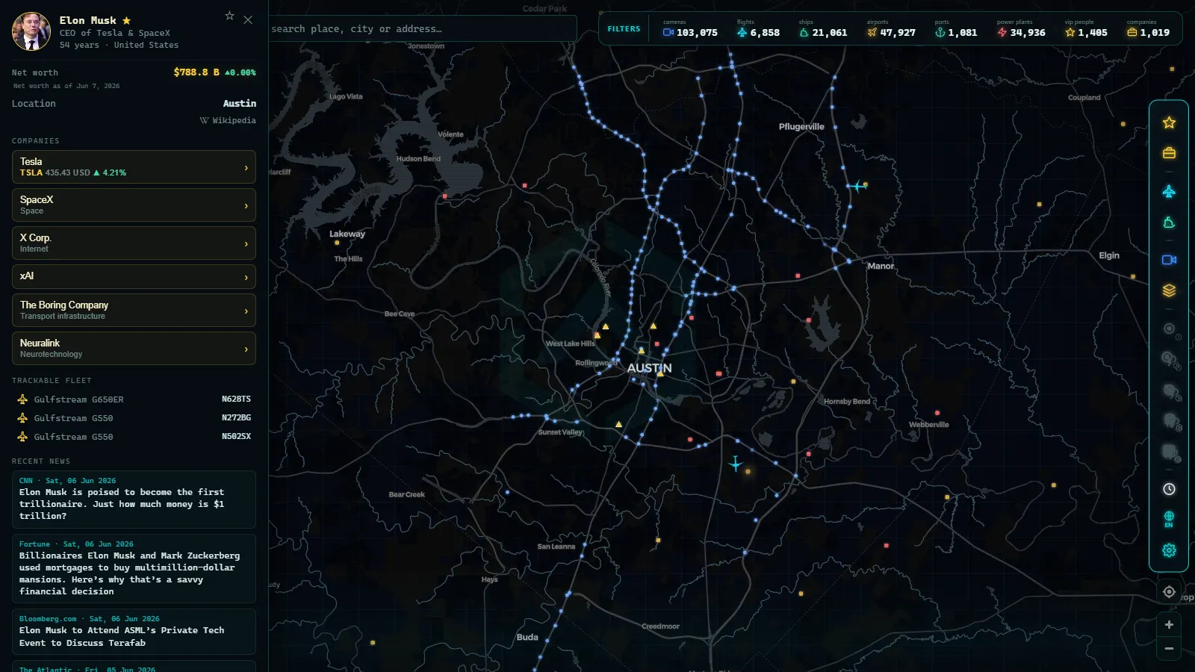This screenshot has width=1195, height=672.
Task: Expand the xAI company row
Action: (134, 277)
